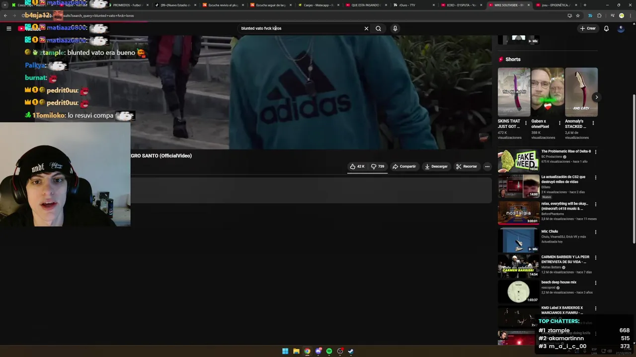Click the Compartir button

[404, 167]
